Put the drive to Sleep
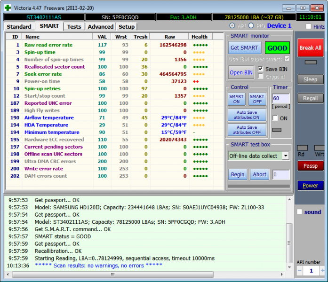Image resolution: width=328 pixels, height=282 pixels. coord(310,79)
